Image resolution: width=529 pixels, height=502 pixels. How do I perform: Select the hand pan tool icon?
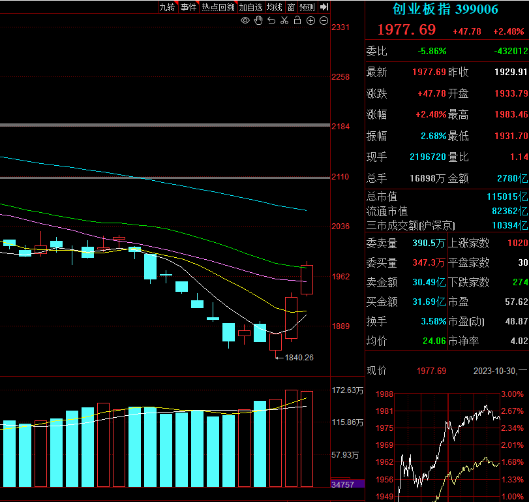pos(258,21)
